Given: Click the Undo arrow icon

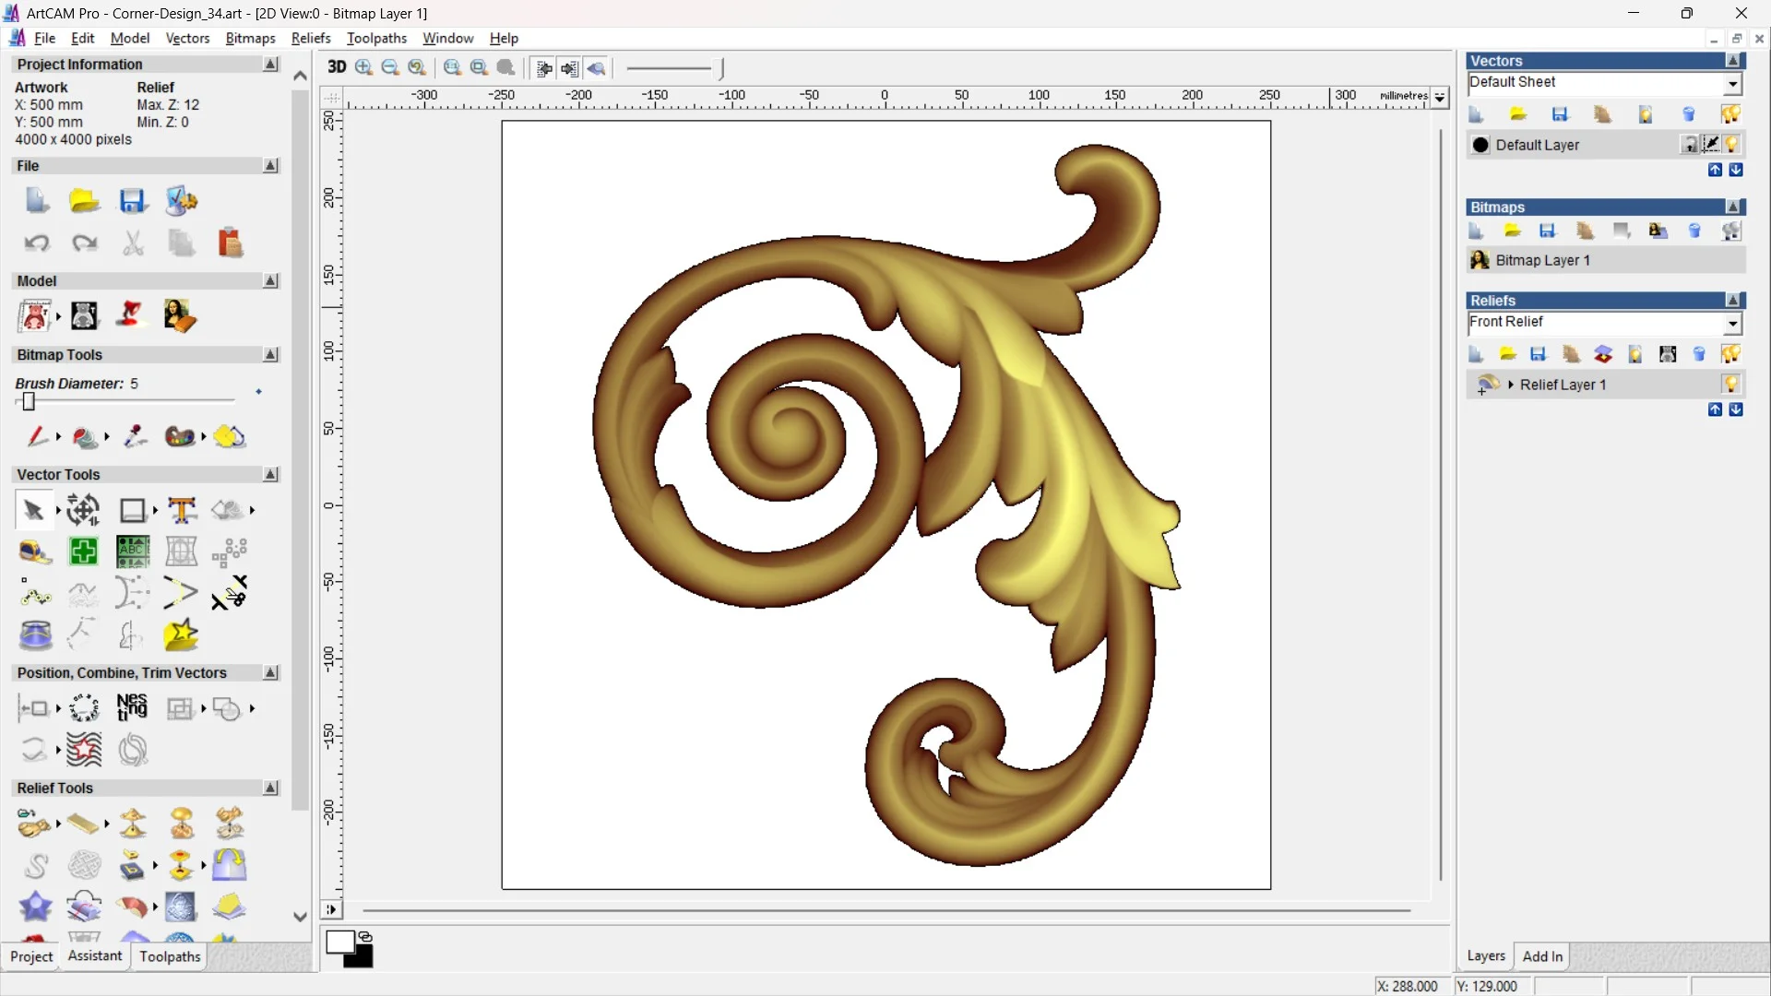Looking at the screenshot, I should pyautogui.click(x=37, y=243).
